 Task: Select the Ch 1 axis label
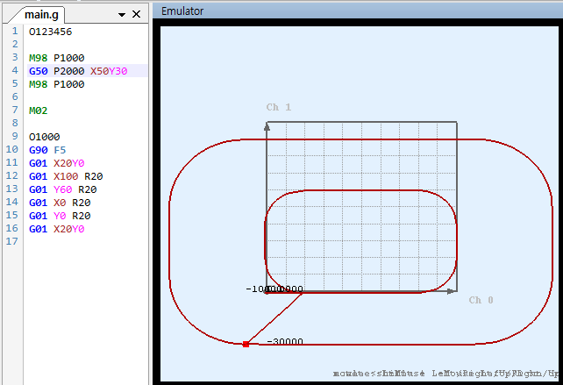[279, 107]
